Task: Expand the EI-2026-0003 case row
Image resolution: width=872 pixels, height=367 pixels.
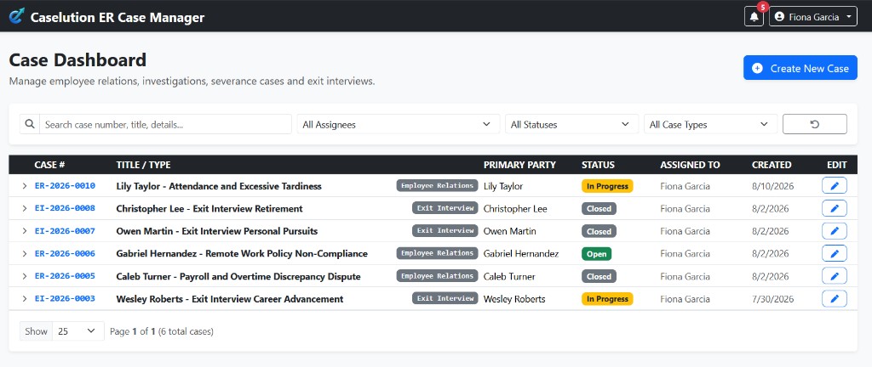Action: (25, 299)
